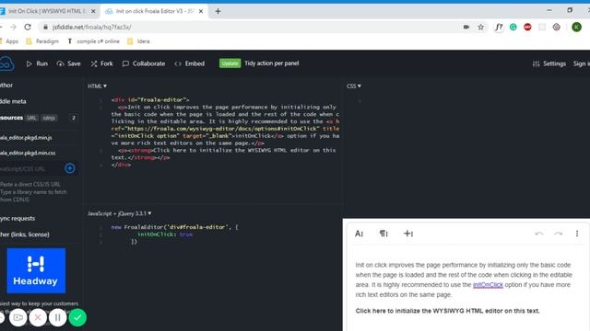Viewport: 590px width, 331px height.
Task: Click the green checkmark recorder button
Action: tap(77, 317)
